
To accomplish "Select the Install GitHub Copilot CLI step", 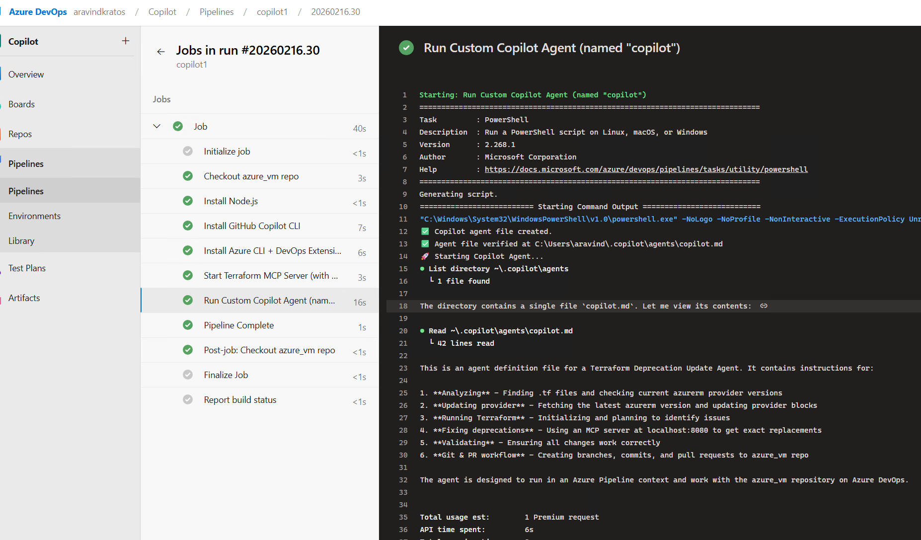I will 252,226.
